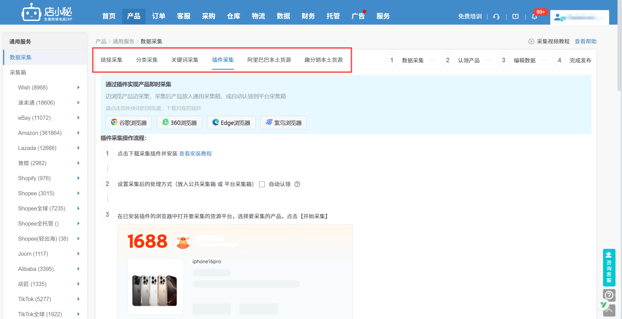
Task: Select 数据采集 in the sidebar
Action: pyautogui.click(x=45, y=57)
